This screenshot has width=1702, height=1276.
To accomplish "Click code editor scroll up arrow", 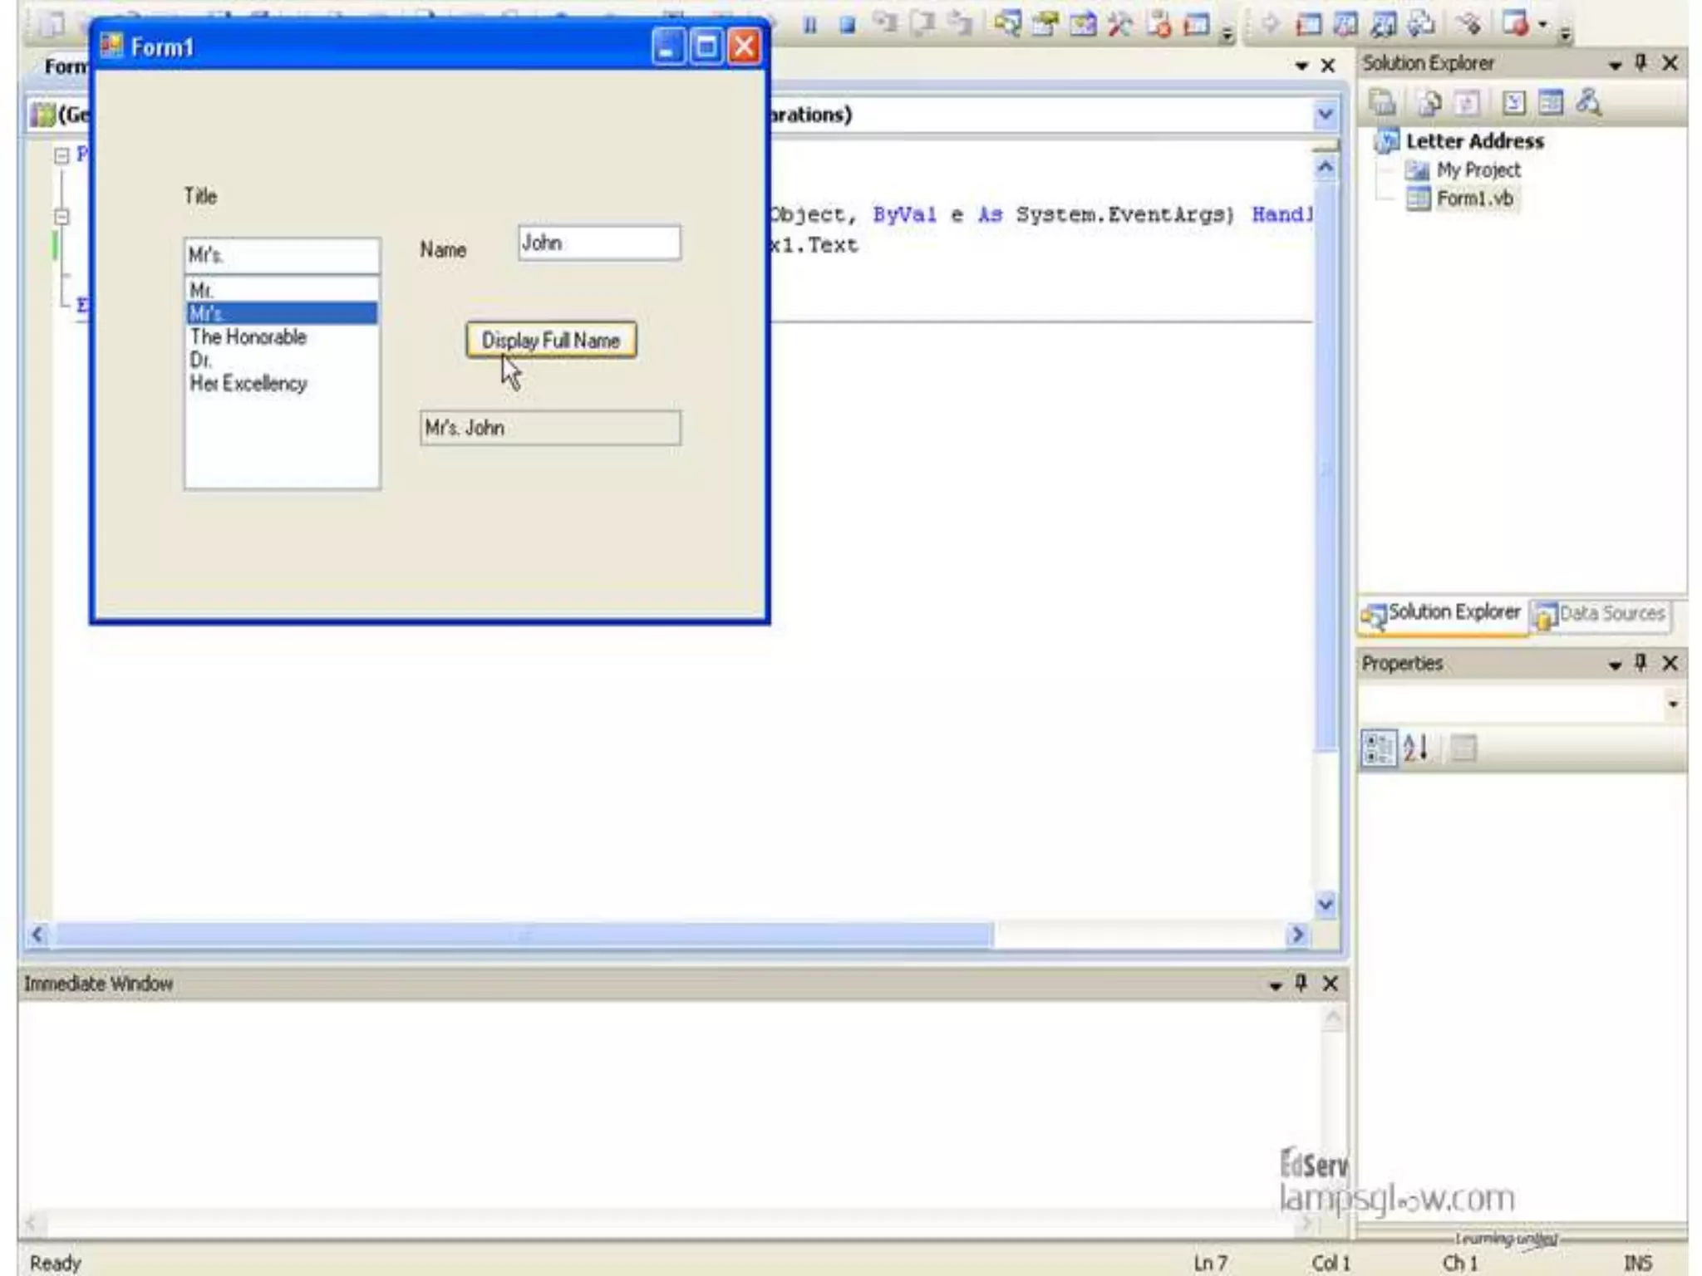I will [1326, 169].
